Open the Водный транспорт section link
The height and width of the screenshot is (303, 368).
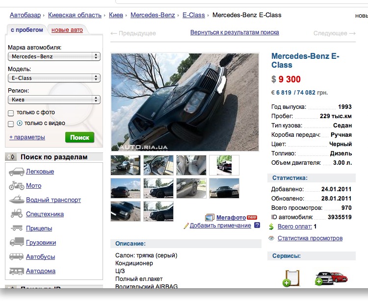(x=53, y=200)
